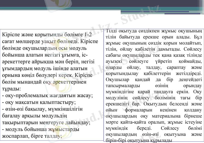This screenshot has width=204, height=143.
Task: Click the words "негізгі ұғымға"
Action: pos(62,55)
